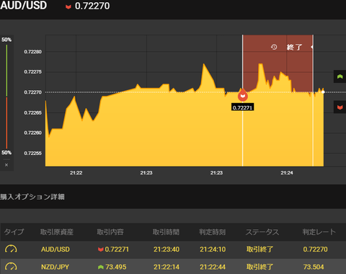The image size is (346, 274).
Task: Click the 判定レート column header
Action: coord(319,232)
